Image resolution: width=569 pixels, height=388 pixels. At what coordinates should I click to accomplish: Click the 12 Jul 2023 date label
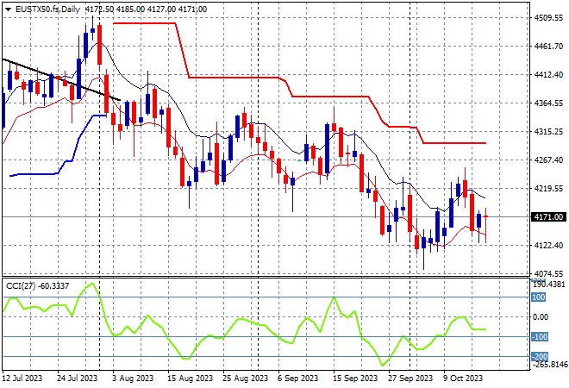tap(24, 378)
